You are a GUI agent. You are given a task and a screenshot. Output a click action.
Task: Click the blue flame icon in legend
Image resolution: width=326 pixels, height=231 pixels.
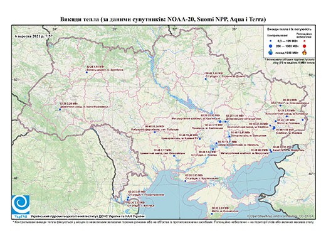point(271,52)
